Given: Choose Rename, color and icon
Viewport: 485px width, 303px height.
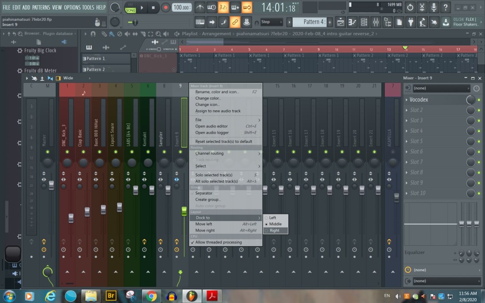Looking at the screenshot, I should [x=217, y=92].
